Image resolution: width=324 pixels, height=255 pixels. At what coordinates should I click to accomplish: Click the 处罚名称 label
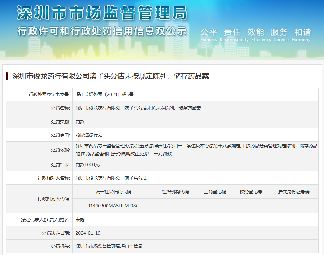coord(61,108)
